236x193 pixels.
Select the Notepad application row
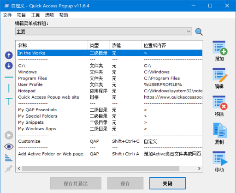(x=110, y=91)
